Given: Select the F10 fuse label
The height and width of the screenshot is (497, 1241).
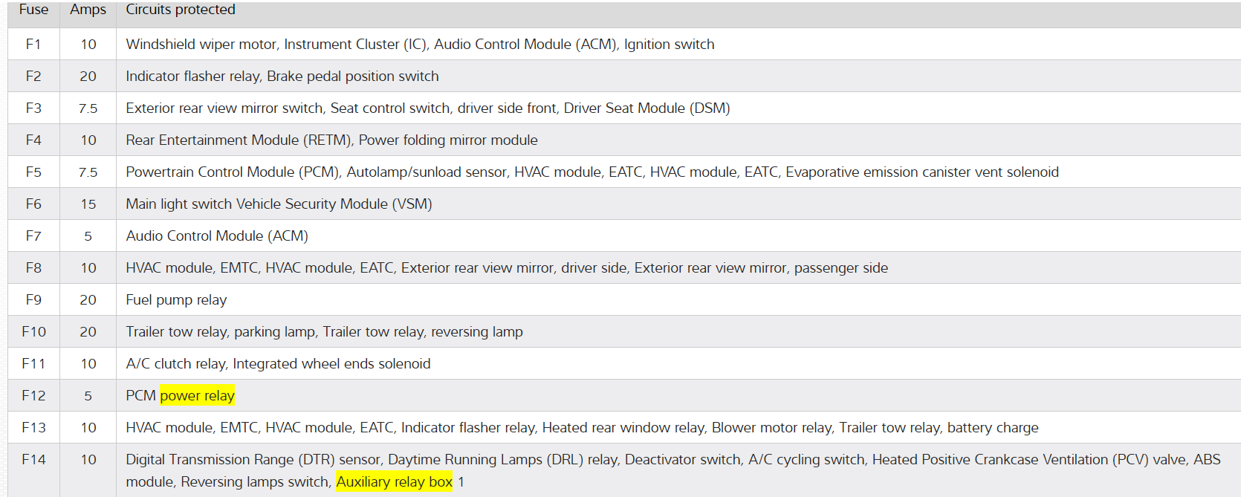Looking at the screenshot, I should 33,332.
